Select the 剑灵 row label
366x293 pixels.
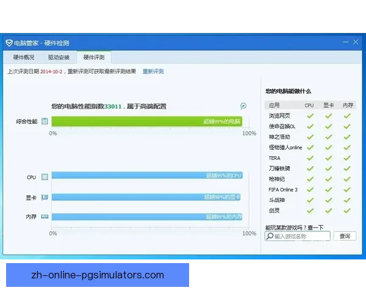point(274,211)
